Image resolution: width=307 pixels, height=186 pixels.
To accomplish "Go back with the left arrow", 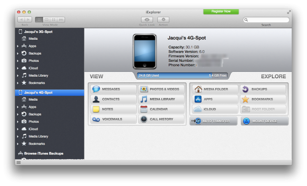I will click(21, 20).
